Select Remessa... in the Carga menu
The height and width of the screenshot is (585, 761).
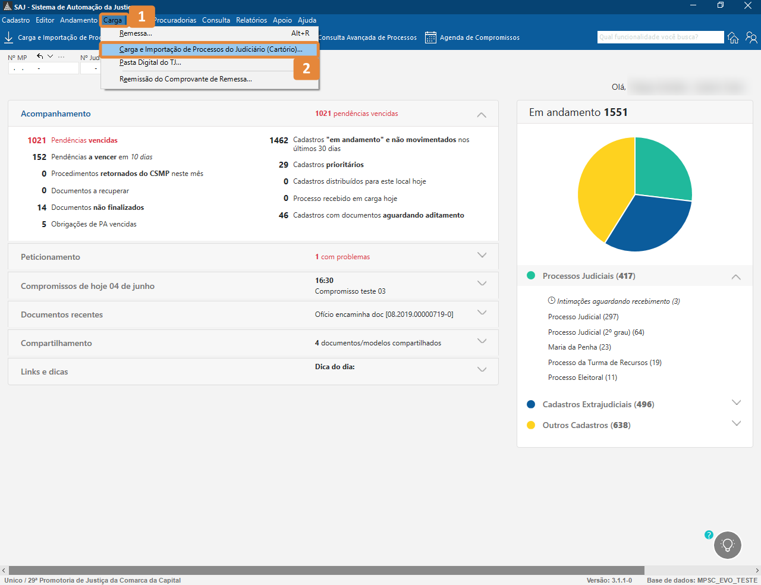tap(210, 33)
